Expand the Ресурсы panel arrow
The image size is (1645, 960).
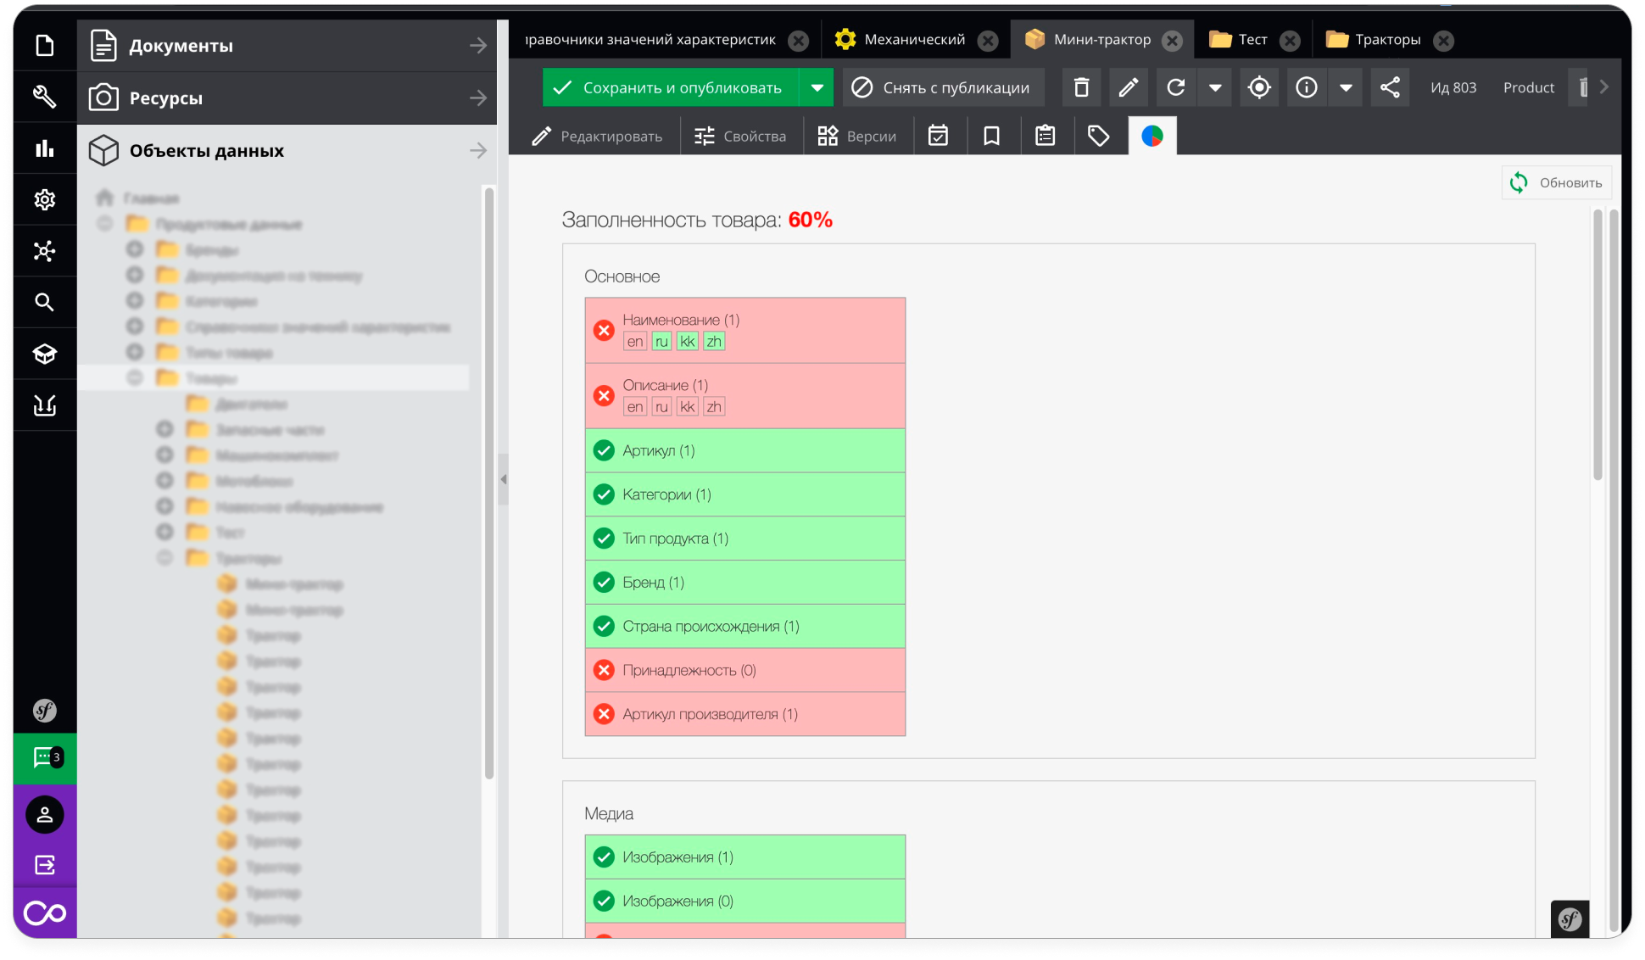click(478, 98)
